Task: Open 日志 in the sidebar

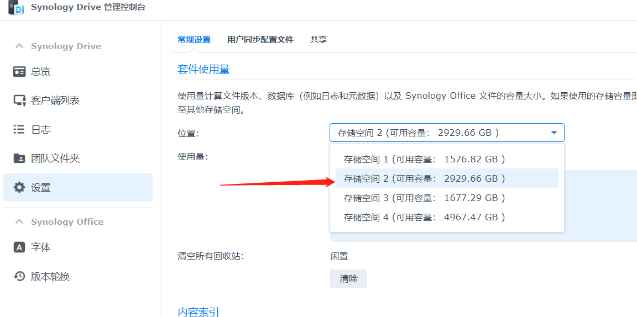Action: (x=78, y=130)
